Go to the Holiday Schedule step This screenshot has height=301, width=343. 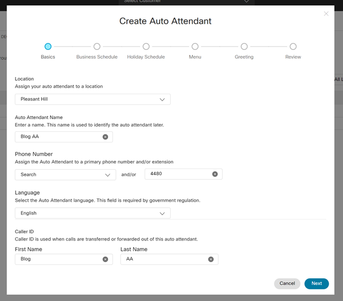coord(146,47)
